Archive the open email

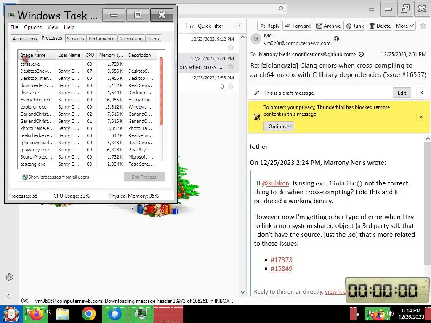click(328, 26)
